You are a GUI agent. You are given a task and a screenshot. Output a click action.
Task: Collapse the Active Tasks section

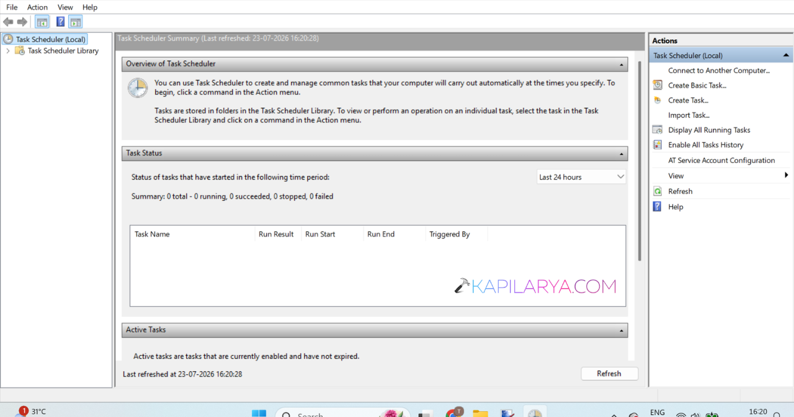[622, 330]
